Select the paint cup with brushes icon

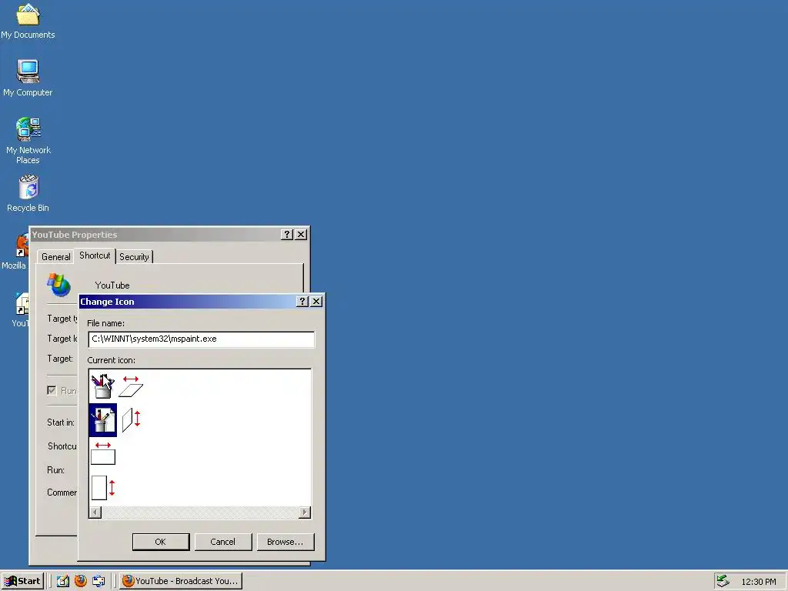103,386
